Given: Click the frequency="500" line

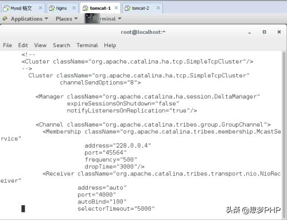Looking at the screenshot, I should [111, 160].
